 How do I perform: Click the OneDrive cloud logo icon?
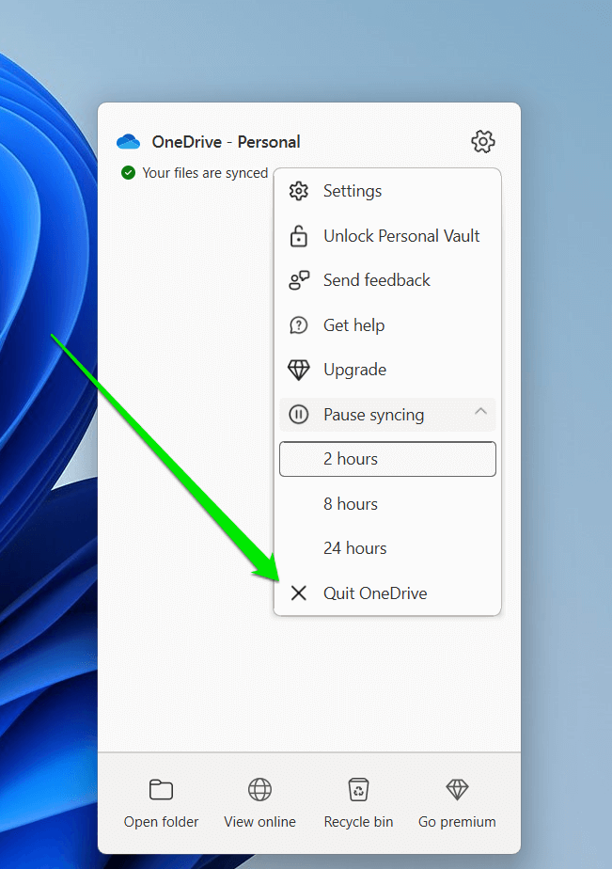click(129, 142)
